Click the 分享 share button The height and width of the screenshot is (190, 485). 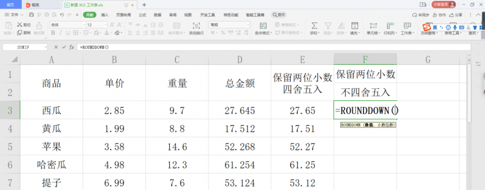456,15
